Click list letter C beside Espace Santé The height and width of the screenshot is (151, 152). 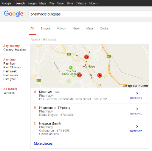35,123
